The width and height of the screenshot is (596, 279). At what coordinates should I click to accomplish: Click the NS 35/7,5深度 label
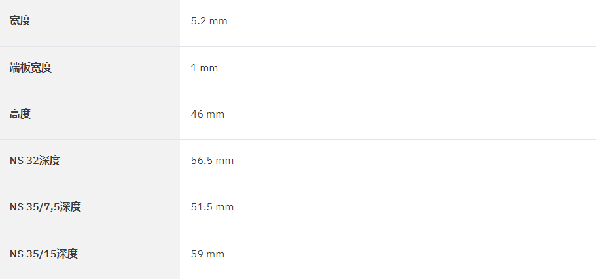[x=45, y=207]
